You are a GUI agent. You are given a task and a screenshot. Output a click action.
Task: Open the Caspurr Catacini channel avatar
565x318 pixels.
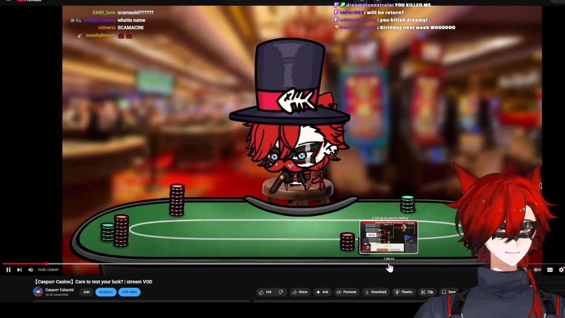38,291
